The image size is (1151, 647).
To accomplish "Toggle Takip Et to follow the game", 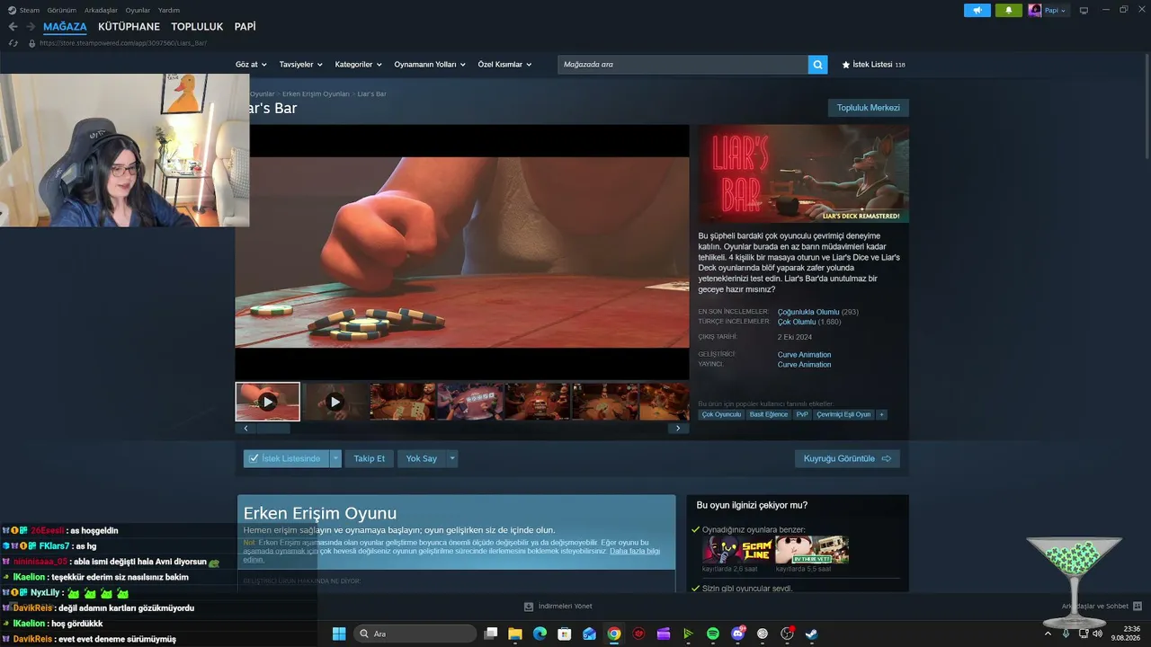I will [369, 458].
